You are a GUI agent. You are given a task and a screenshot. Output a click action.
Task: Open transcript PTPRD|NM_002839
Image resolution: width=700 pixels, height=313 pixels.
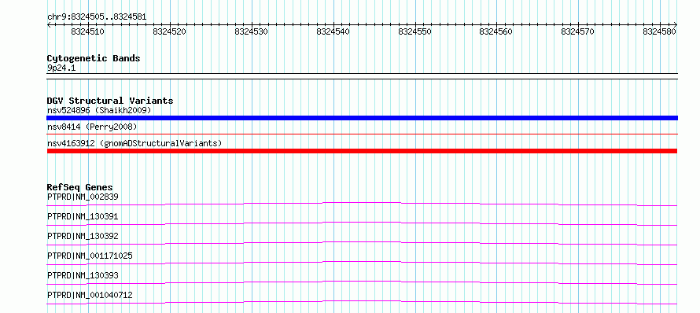pos(83,197)
